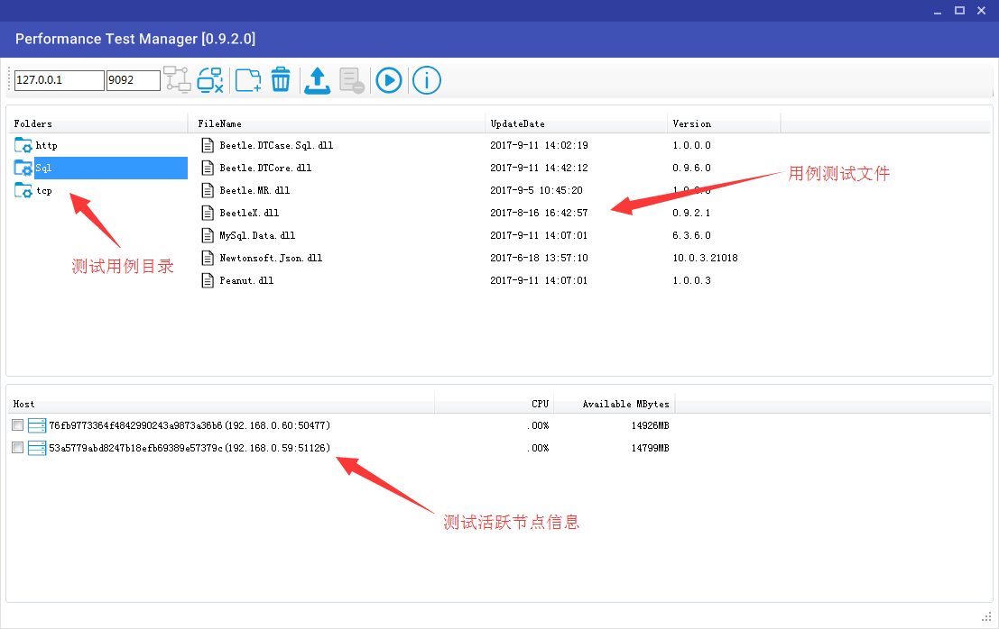The height and width of the screenshot is (629, 999).
Task: Click available memory value 14799MB
Action: click(650, 449)
